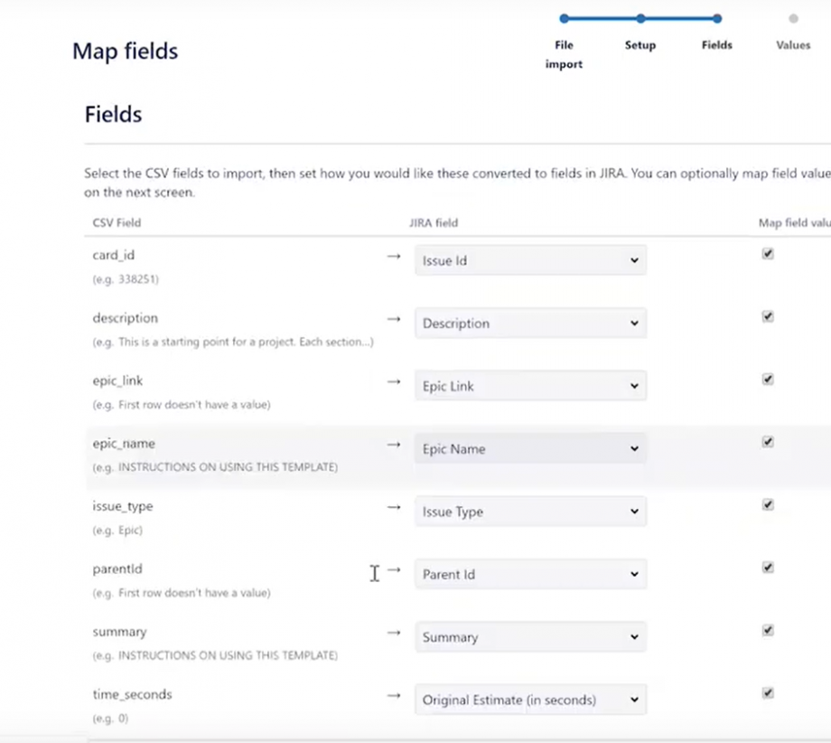Open the Epic Name dropdown for epic_name
The image size is (831, 743).
[x=530, y=448]
